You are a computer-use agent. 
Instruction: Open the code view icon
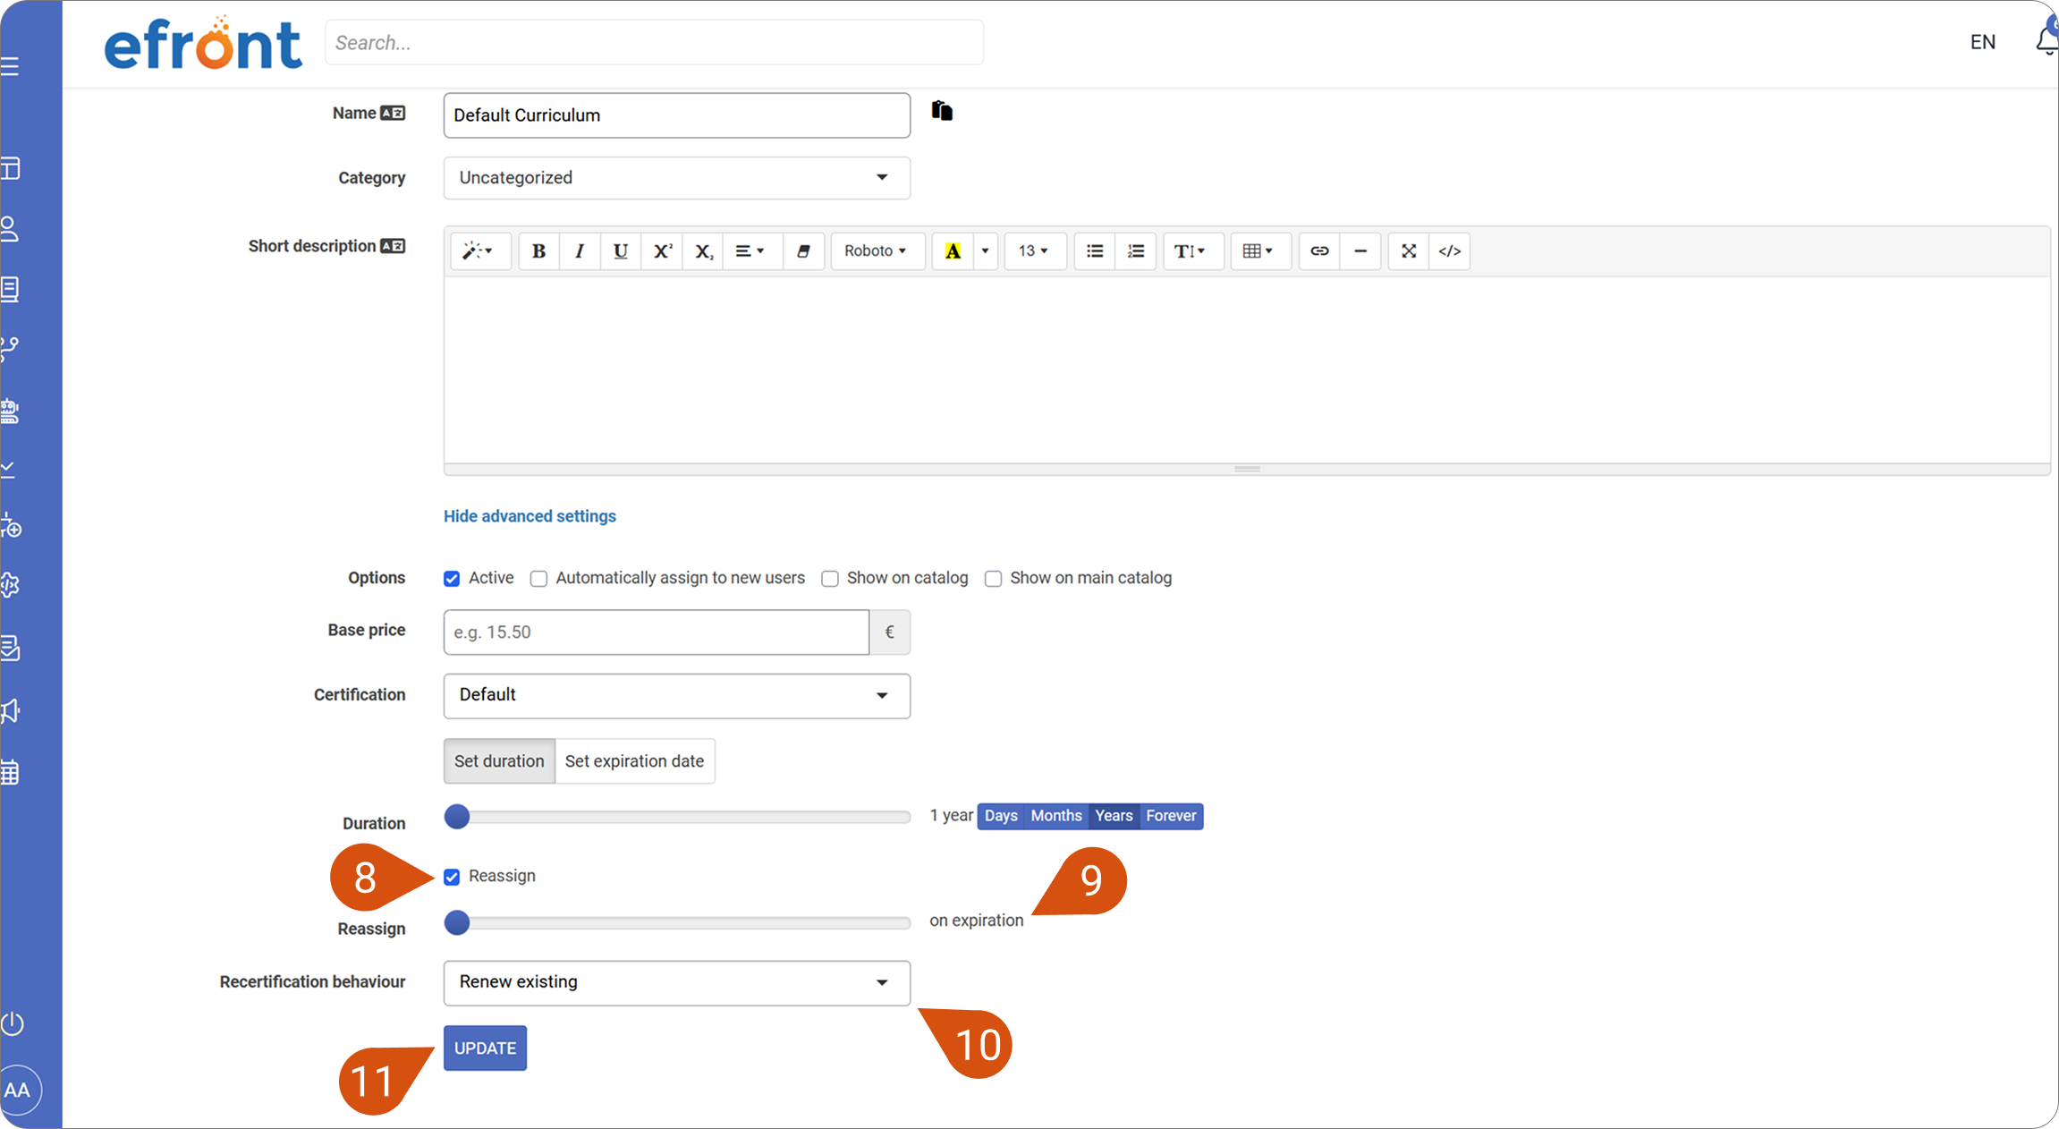[x=1450, y=251]
